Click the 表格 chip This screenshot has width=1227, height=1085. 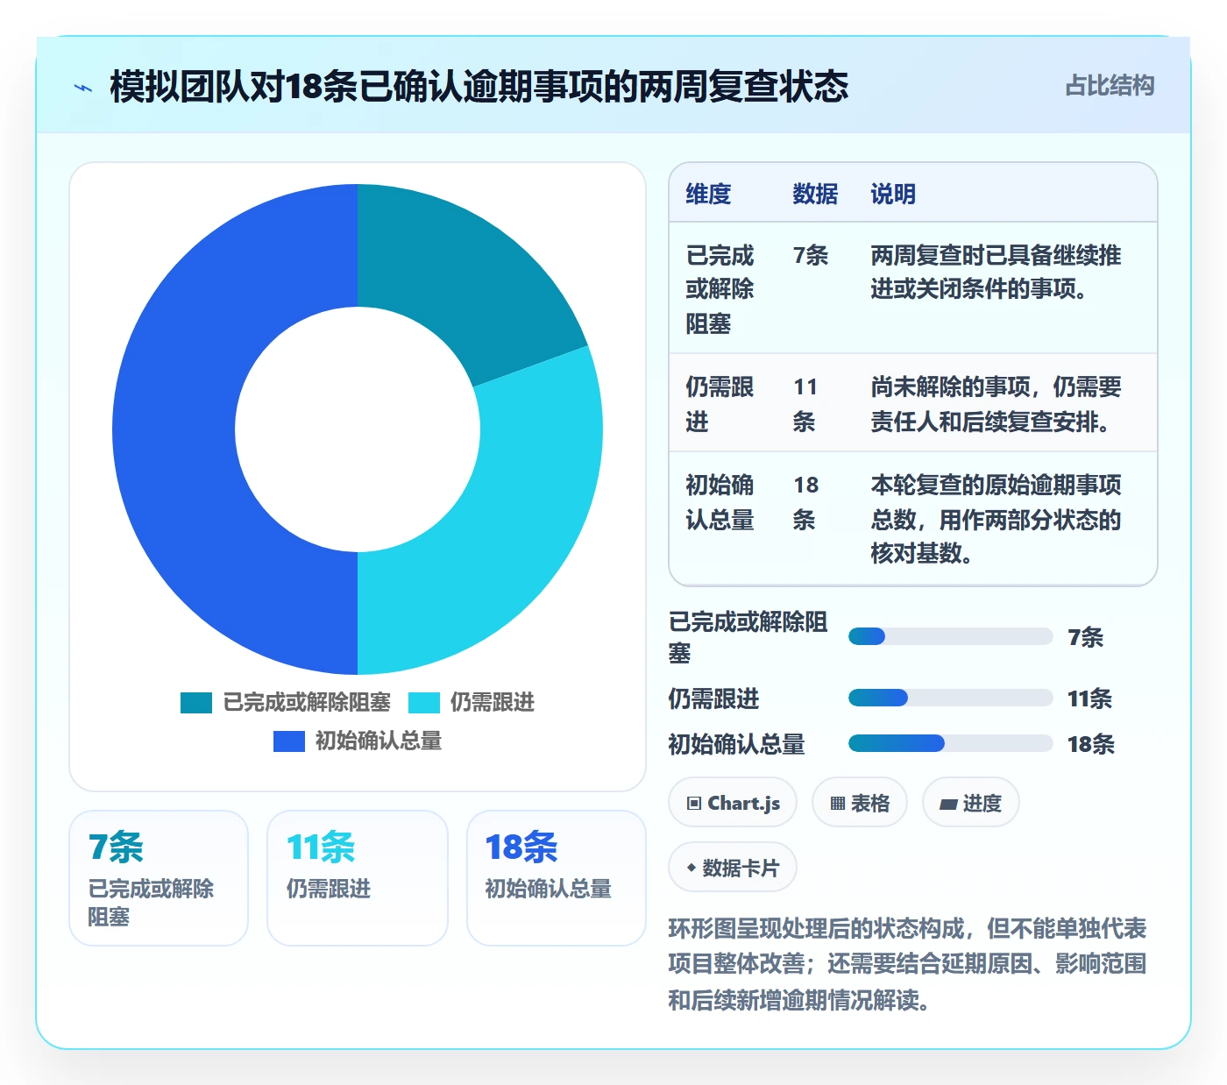tap(860, 803)
